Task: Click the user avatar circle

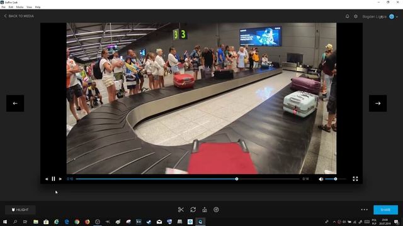Action: point(392,16)
